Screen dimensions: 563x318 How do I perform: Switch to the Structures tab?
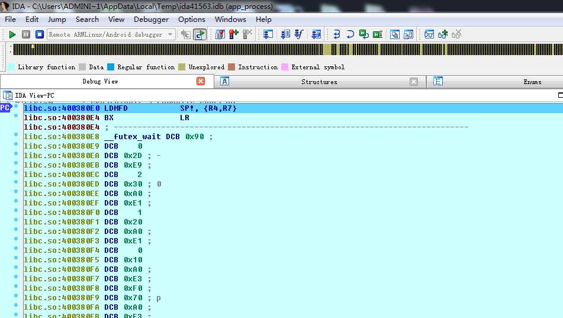tap(319, 82)
